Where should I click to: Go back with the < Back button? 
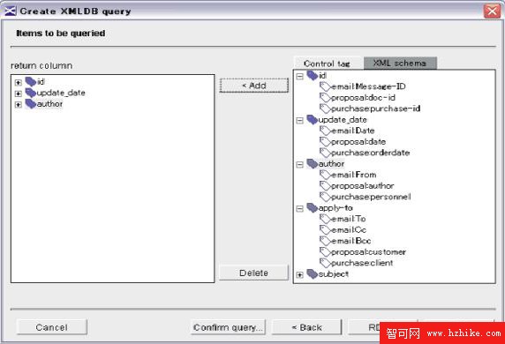(306, 327)
